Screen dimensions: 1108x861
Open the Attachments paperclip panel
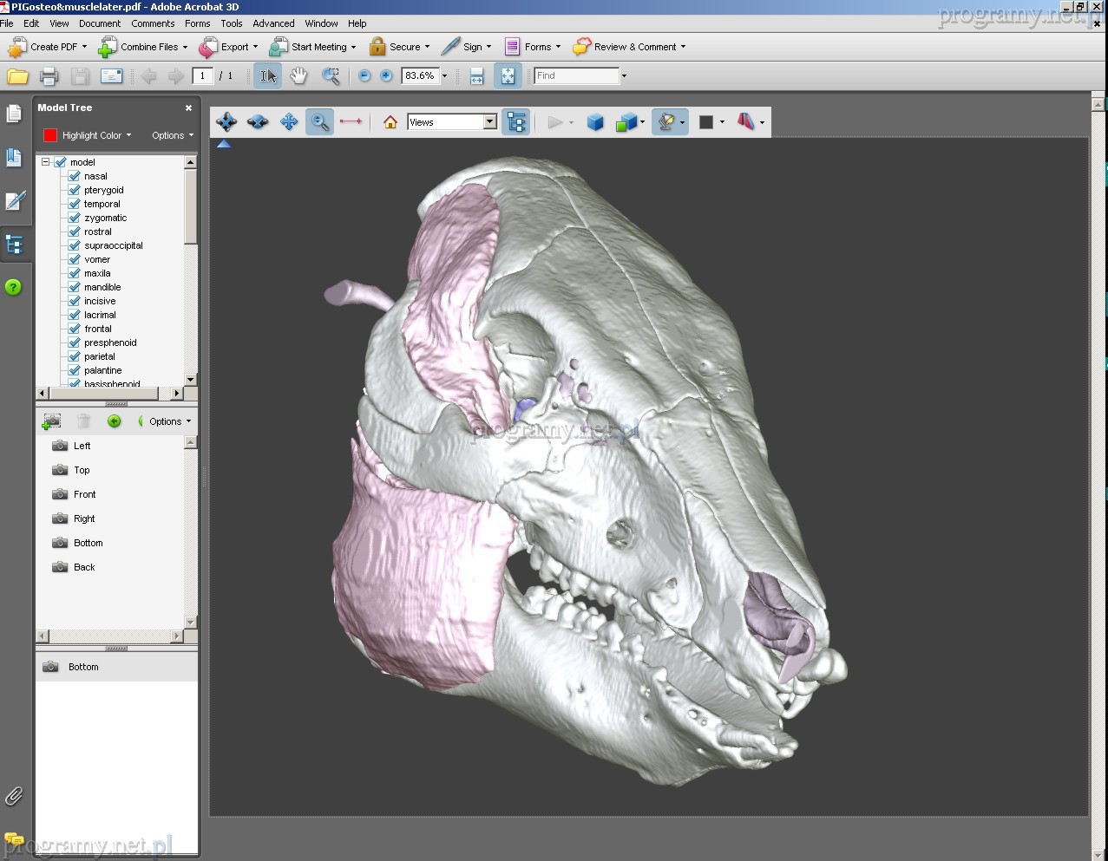(x=14, y=796)
